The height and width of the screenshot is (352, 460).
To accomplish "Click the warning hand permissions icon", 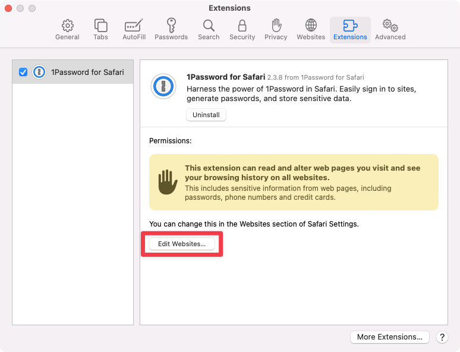I will coord(167,182).
